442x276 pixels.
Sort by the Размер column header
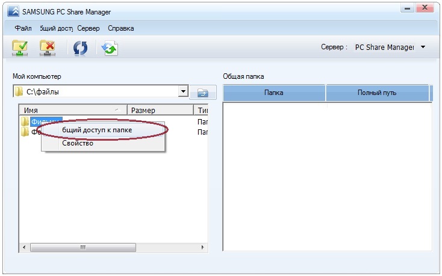160,110
